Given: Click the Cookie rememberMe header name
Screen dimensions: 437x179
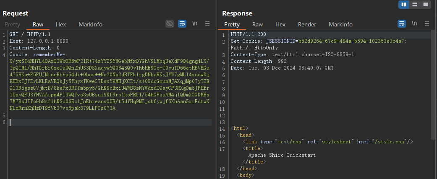Looking at the screenshot, I should click(x=37, y=54).
